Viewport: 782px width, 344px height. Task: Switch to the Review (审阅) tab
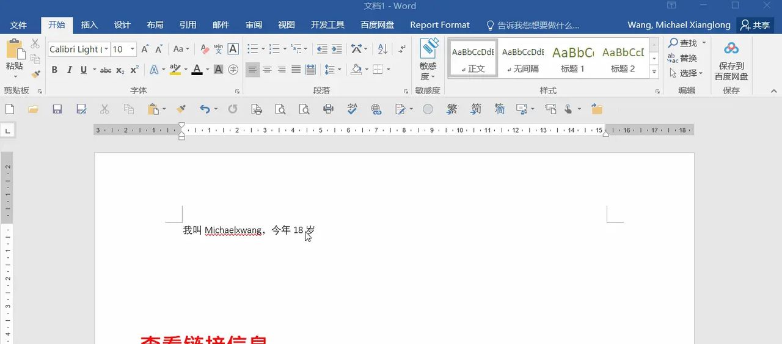[x=254, y=25]
